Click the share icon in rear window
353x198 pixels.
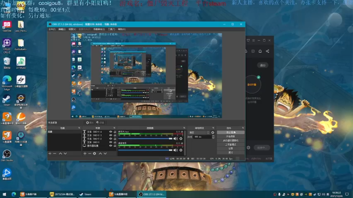click(x=267, y=51)
